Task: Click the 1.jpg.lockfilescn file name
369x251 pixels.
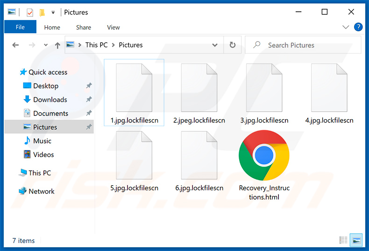Action: 135,120
